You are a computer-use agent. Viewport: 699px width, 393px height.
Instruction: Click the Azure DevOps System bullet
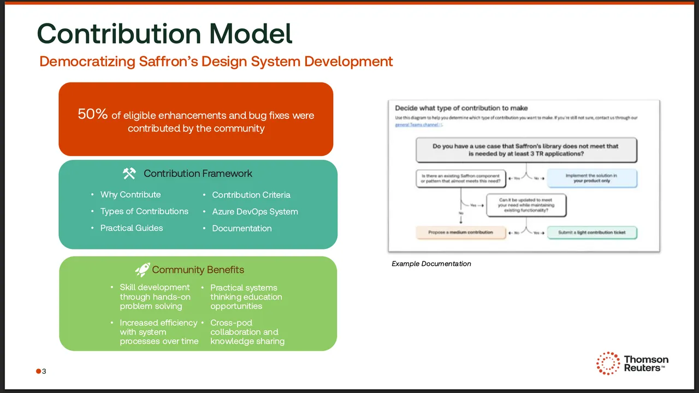coord(255,212)
